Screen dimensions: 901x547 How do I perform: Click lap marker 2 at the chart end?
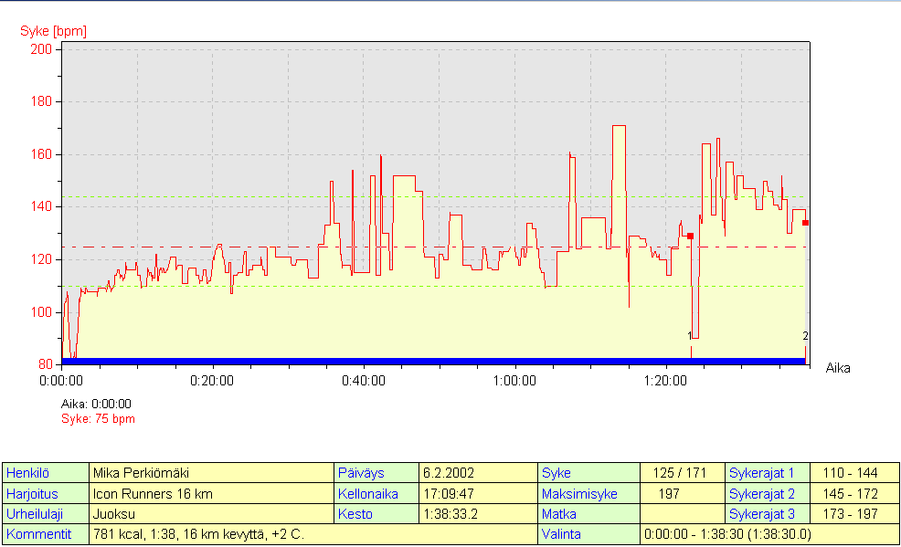tap(805, 336)
